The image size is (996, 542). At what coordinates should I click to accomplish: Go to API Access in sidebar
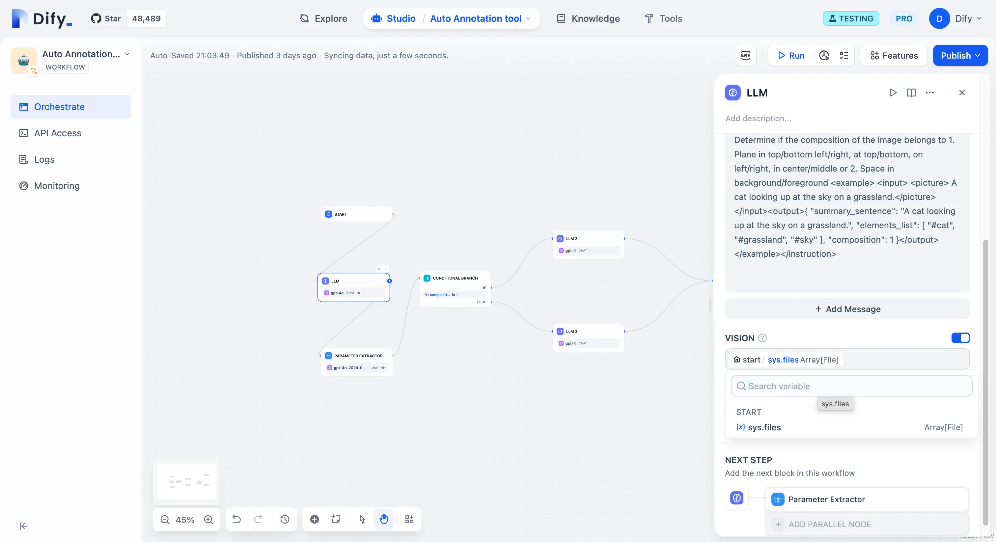click(x=58, y=133)
